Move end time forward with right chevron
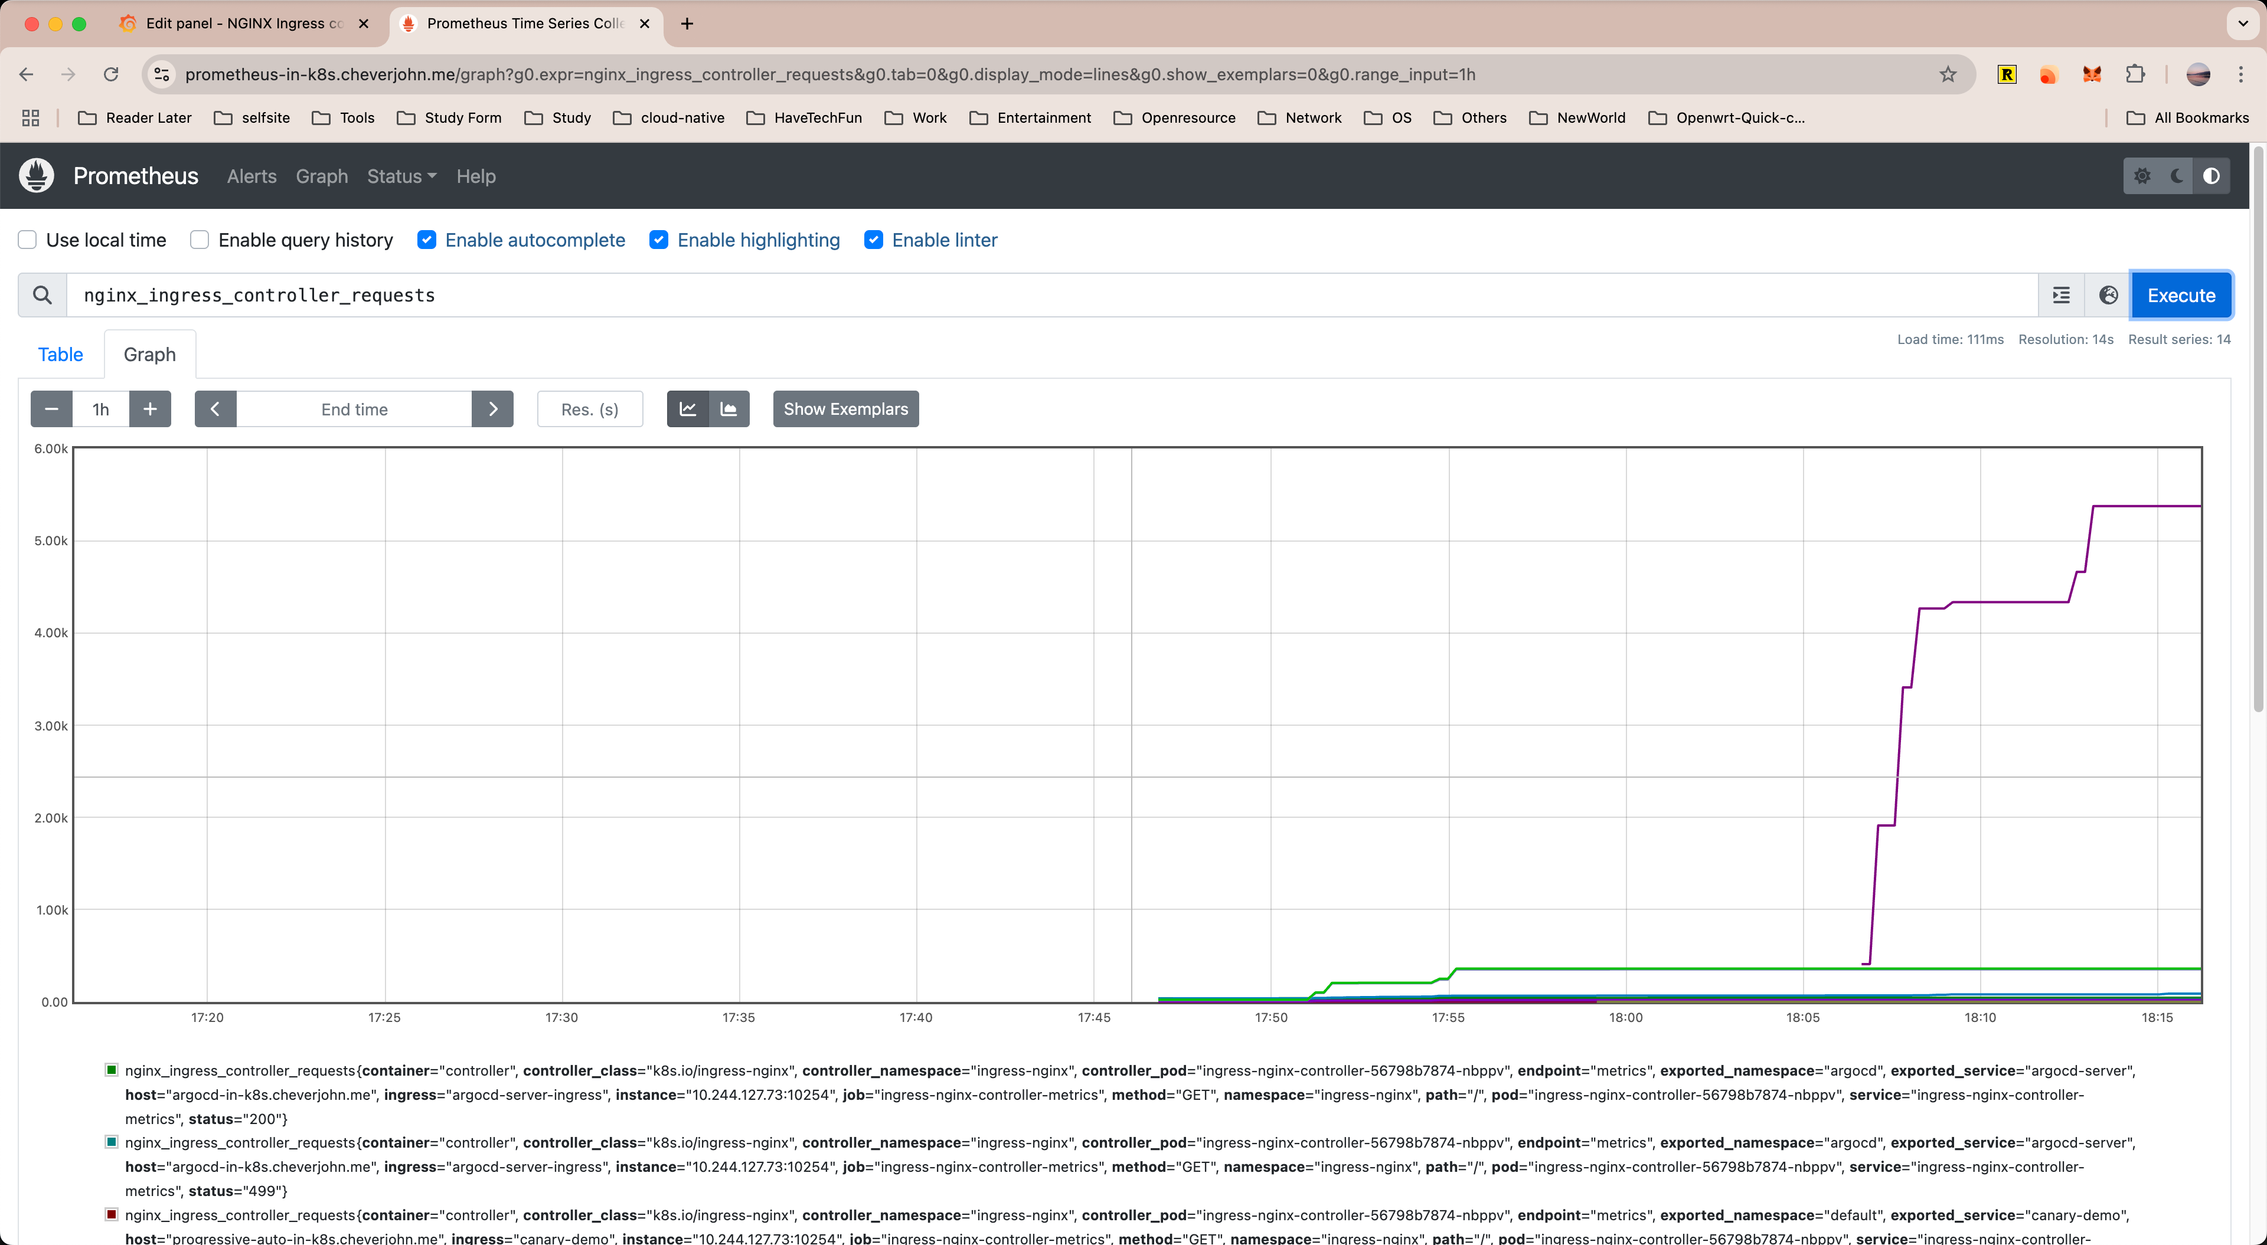This screenshot has width=2267, height=1245. tap(493, 409)
